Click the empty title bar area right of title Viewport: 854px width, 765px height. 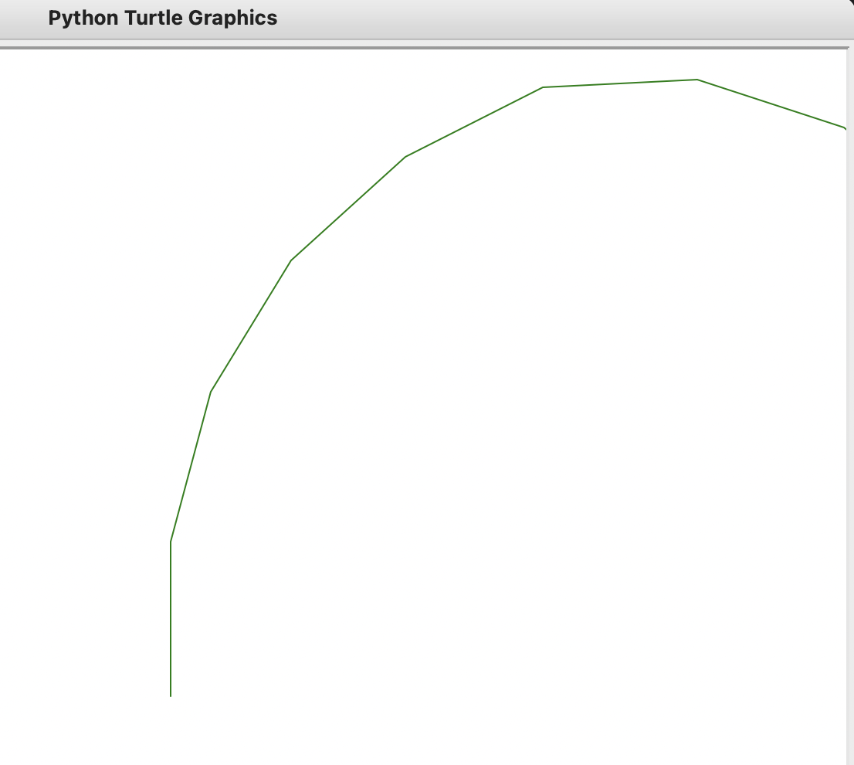[x=541, y=19]
